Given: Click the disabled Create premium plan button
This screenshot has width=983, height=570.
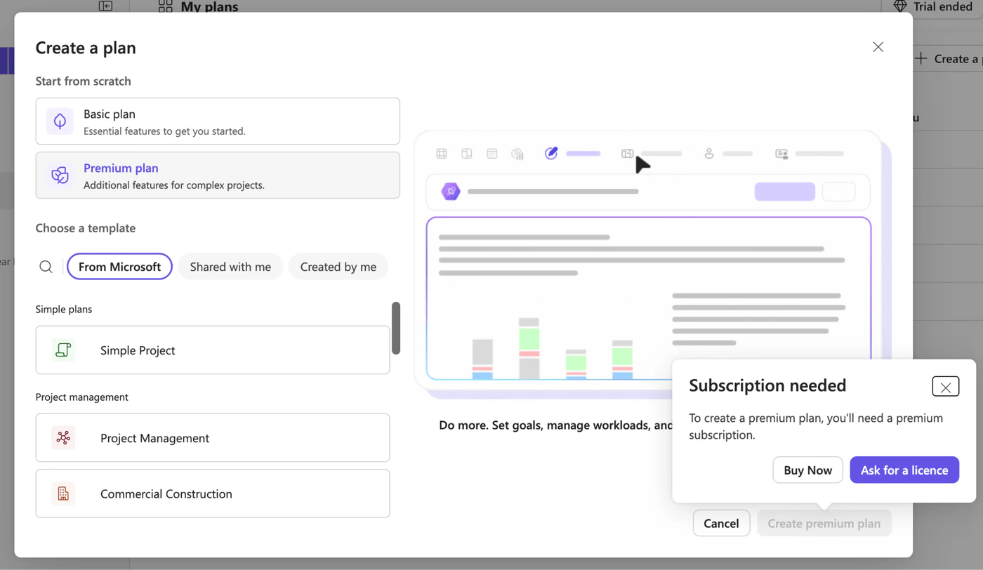Looking at the screenshot, I should 824,524.
